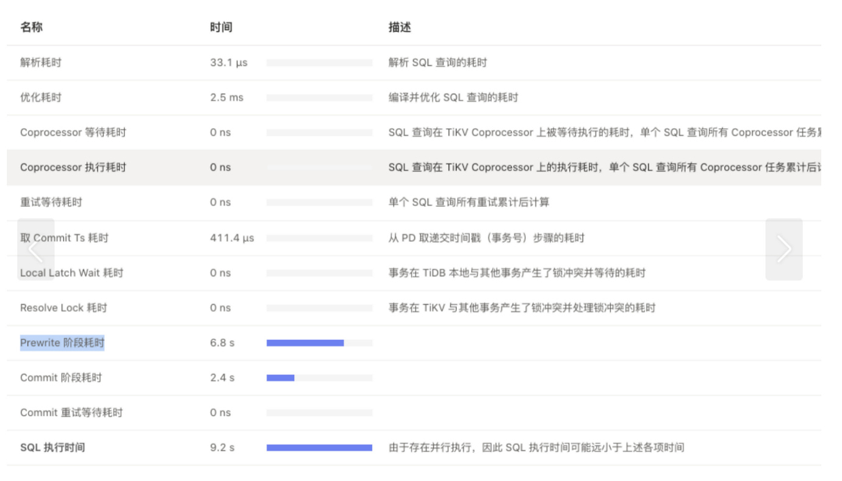
Task: Select the 优化耗时 row name
Action: point(41,97)
